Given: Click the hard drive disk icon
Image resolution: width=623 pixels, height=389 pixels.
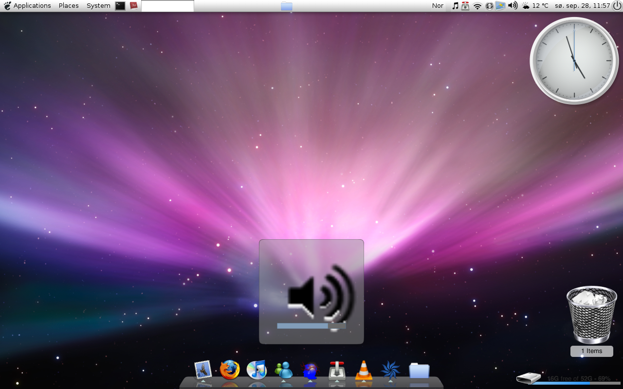Looking at the screenshot, I should click(x=529, y=378).
